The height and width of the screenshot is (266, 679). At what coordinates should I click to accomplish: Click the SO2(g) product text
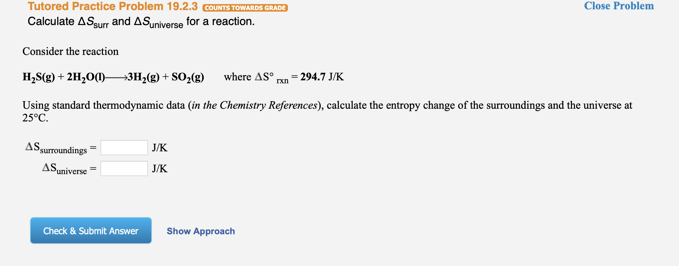coord(187,77)
